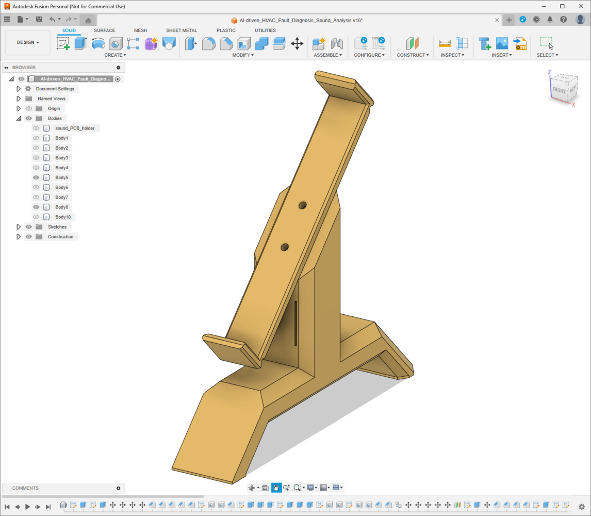
Task: Select the Pan hand tool
Action: (x=276, y=488)
